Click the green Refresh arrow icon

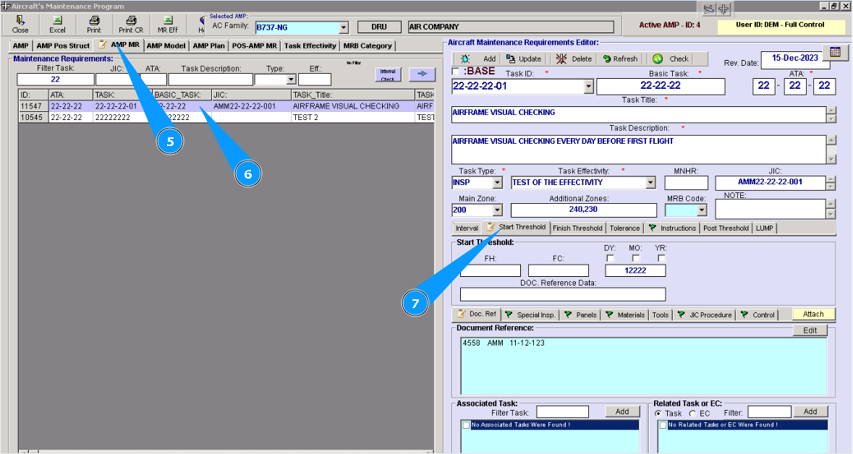tap(606, 59)
